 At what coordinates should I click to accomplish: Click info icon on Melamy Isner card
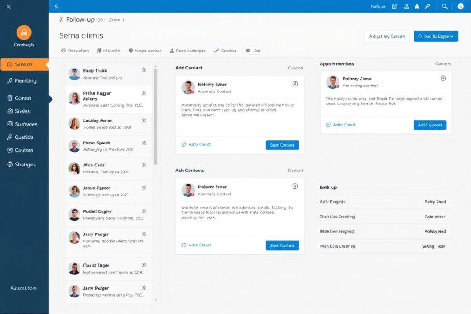[x=295, y=84]
